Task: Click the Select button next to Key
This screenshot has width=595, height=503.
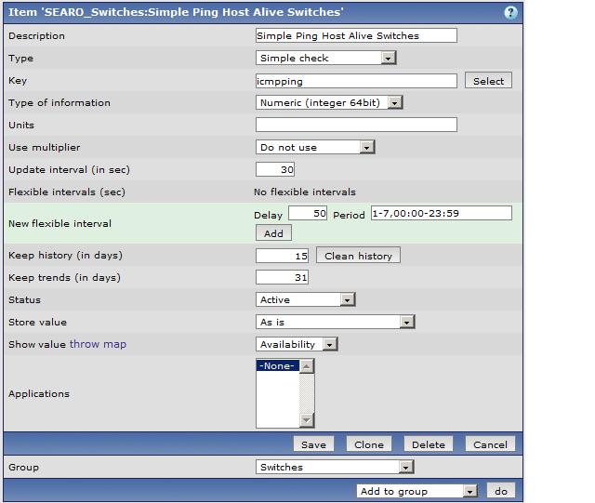Action: 488,81
